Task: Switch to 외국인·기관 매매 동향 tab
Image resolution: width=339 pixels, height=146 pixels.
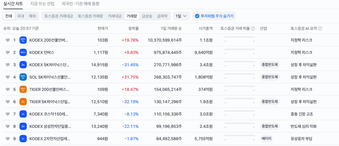Action: coord(81,4)
